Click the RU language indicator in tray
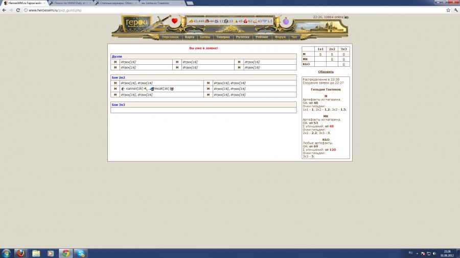460x258 pixels. pos(410,253)
